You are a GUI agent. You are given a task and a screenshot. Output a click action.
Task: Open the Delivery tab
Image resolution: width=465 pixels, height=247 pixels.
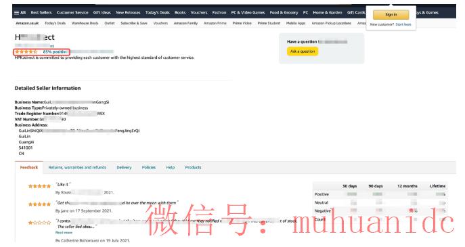[x=124, y=168]
